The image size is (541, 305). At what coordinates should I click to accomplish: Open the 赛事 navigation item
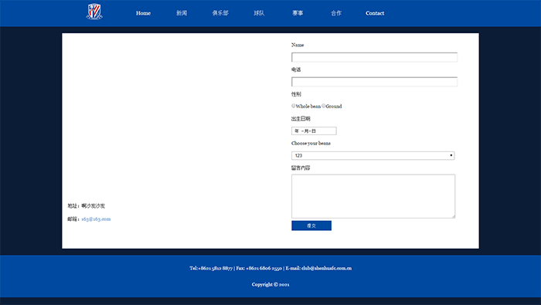pyautogui.click(x=298, y=13)
